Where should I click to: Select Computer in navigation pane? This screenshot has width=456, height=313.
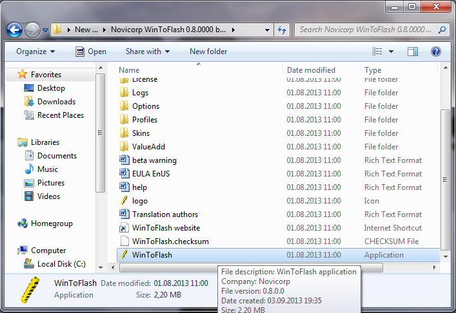tap(48, 251)
